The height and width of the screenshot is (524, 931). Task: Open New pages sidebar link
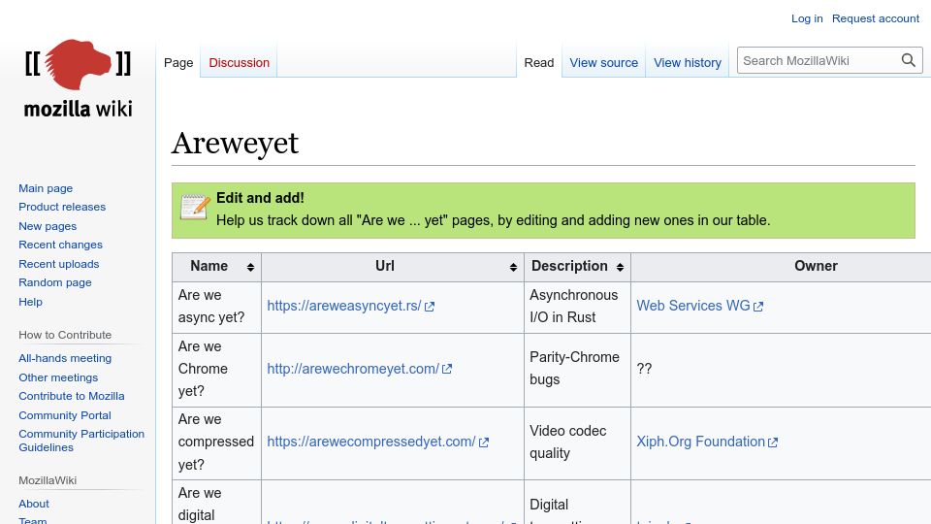pyautogui.click(x=48, y=226)
